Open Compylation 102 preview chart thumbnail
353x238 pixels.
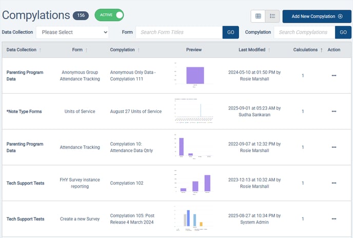194,183
